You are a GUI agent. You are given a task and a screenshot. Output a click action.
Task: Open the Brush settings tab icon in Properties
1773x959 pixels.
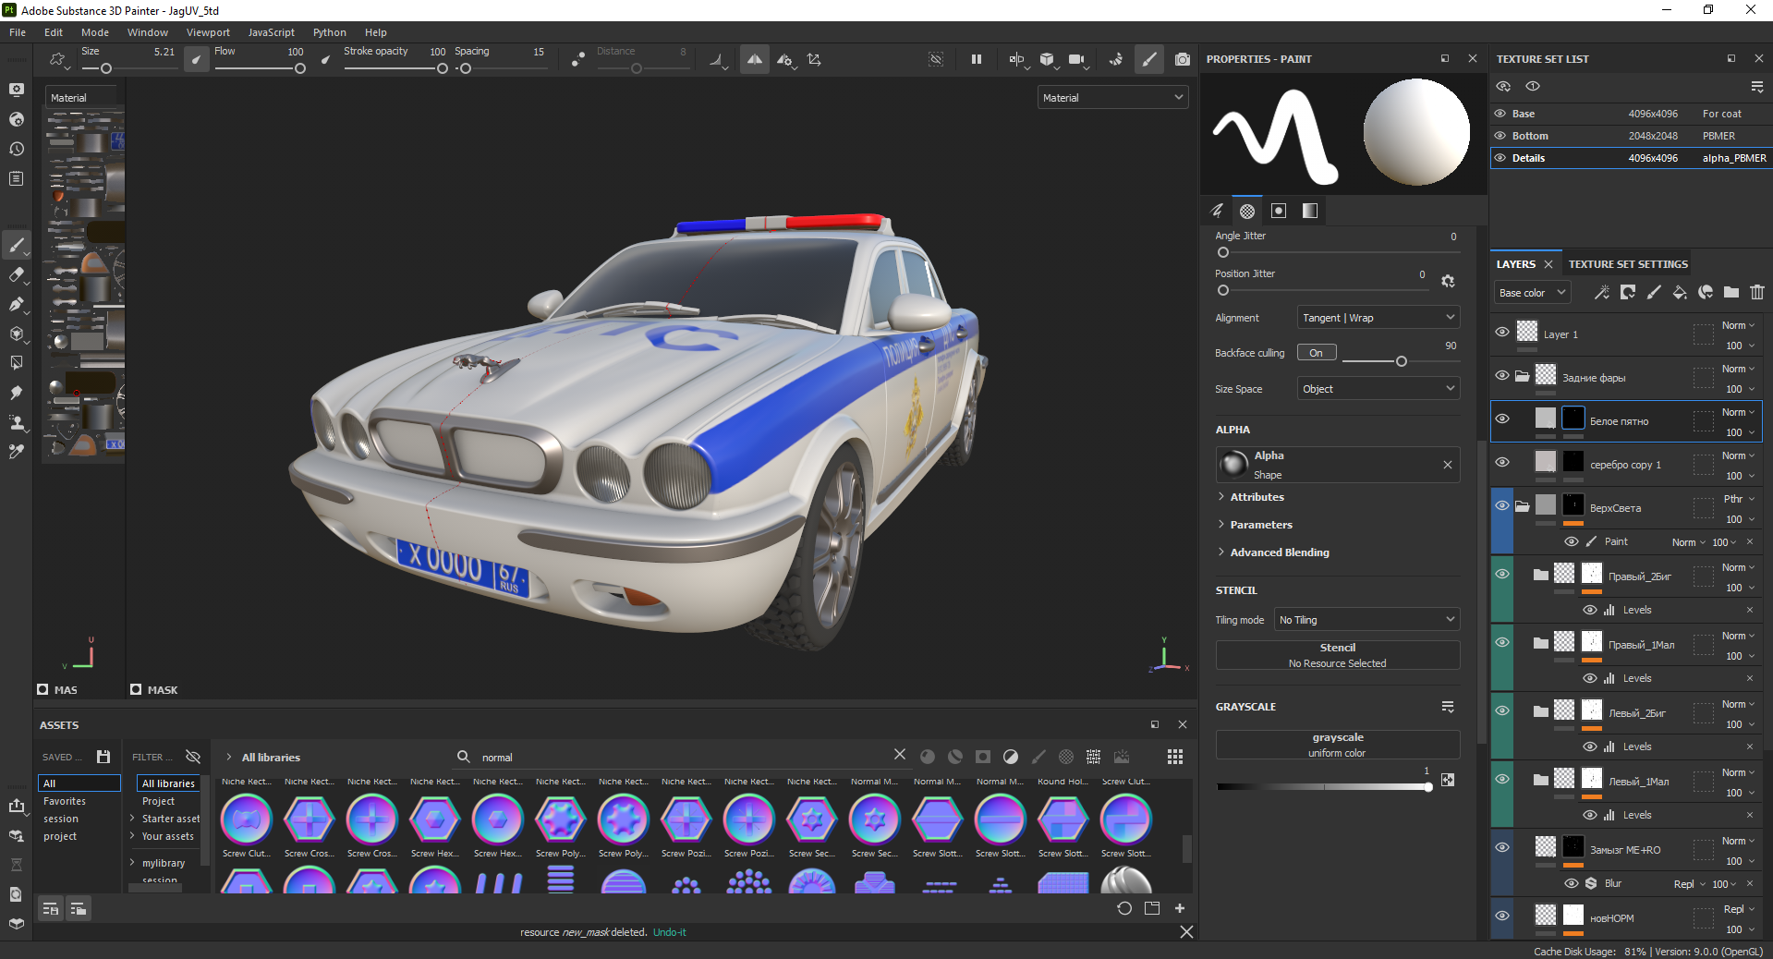click(1217, 211)
